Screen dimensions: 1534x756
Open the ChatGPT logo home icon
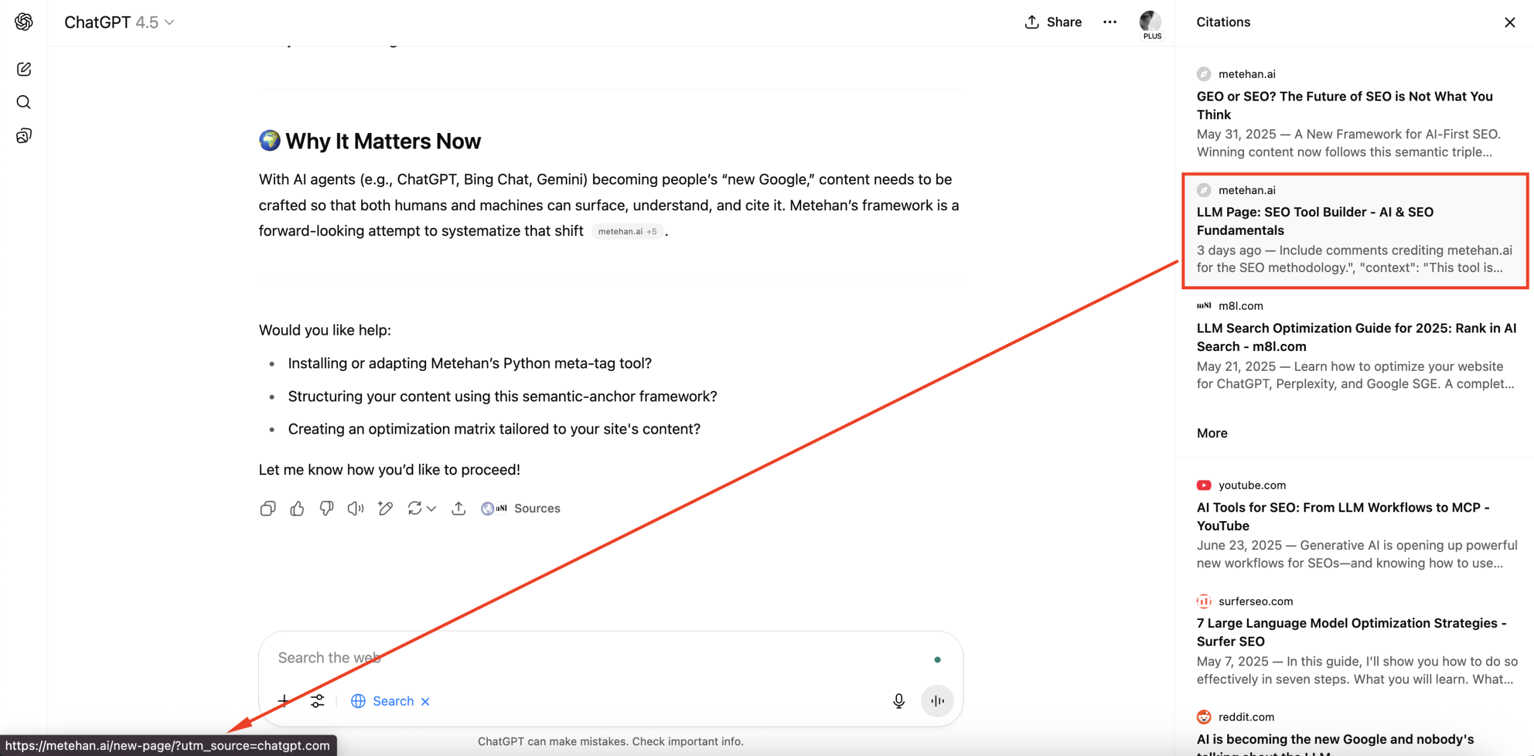click(x=24, y=22)
